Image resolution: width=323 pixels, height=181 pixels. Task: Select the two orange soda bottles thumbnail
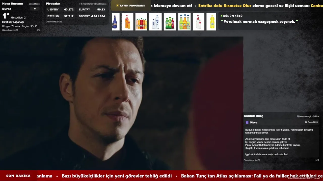tap(127, 22)
